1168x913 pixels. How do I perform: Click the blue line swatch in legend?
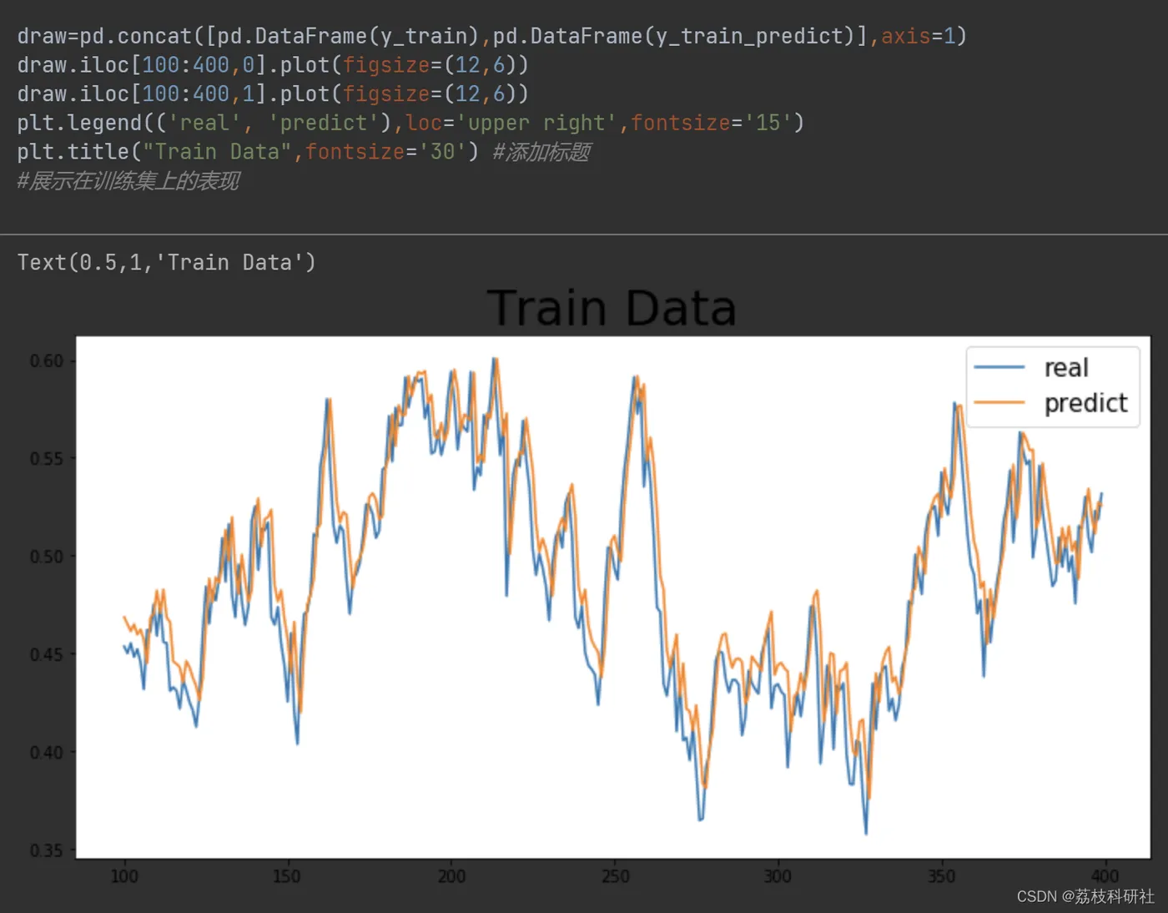(999, 367)
